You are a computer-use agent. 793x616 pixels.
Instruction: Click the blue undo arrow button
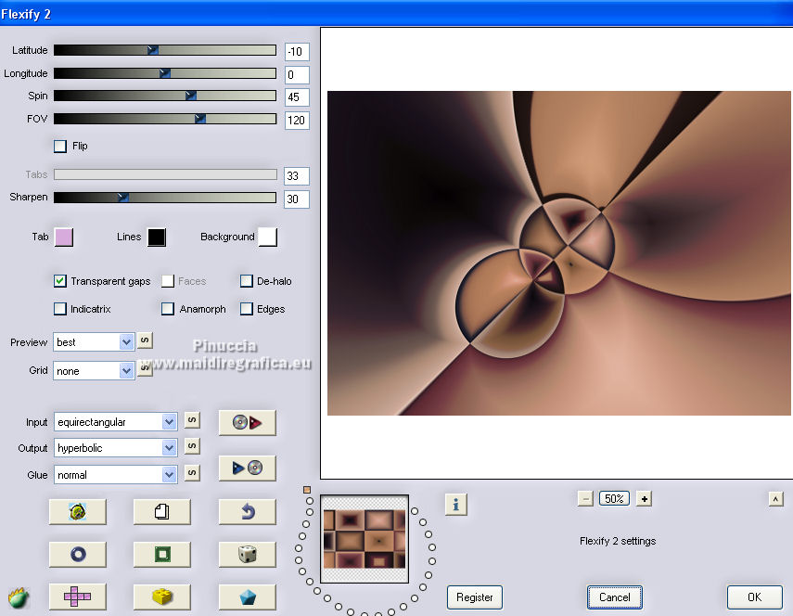coord(248,512)
